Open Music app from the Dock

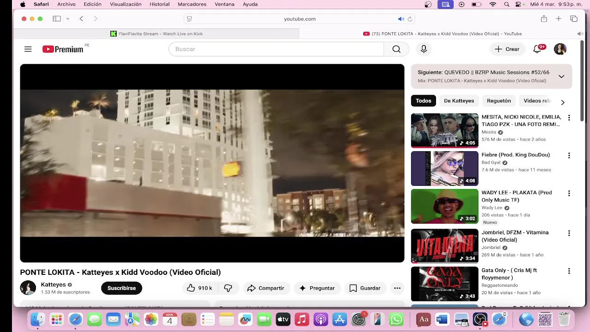click(x=301, y=319)
